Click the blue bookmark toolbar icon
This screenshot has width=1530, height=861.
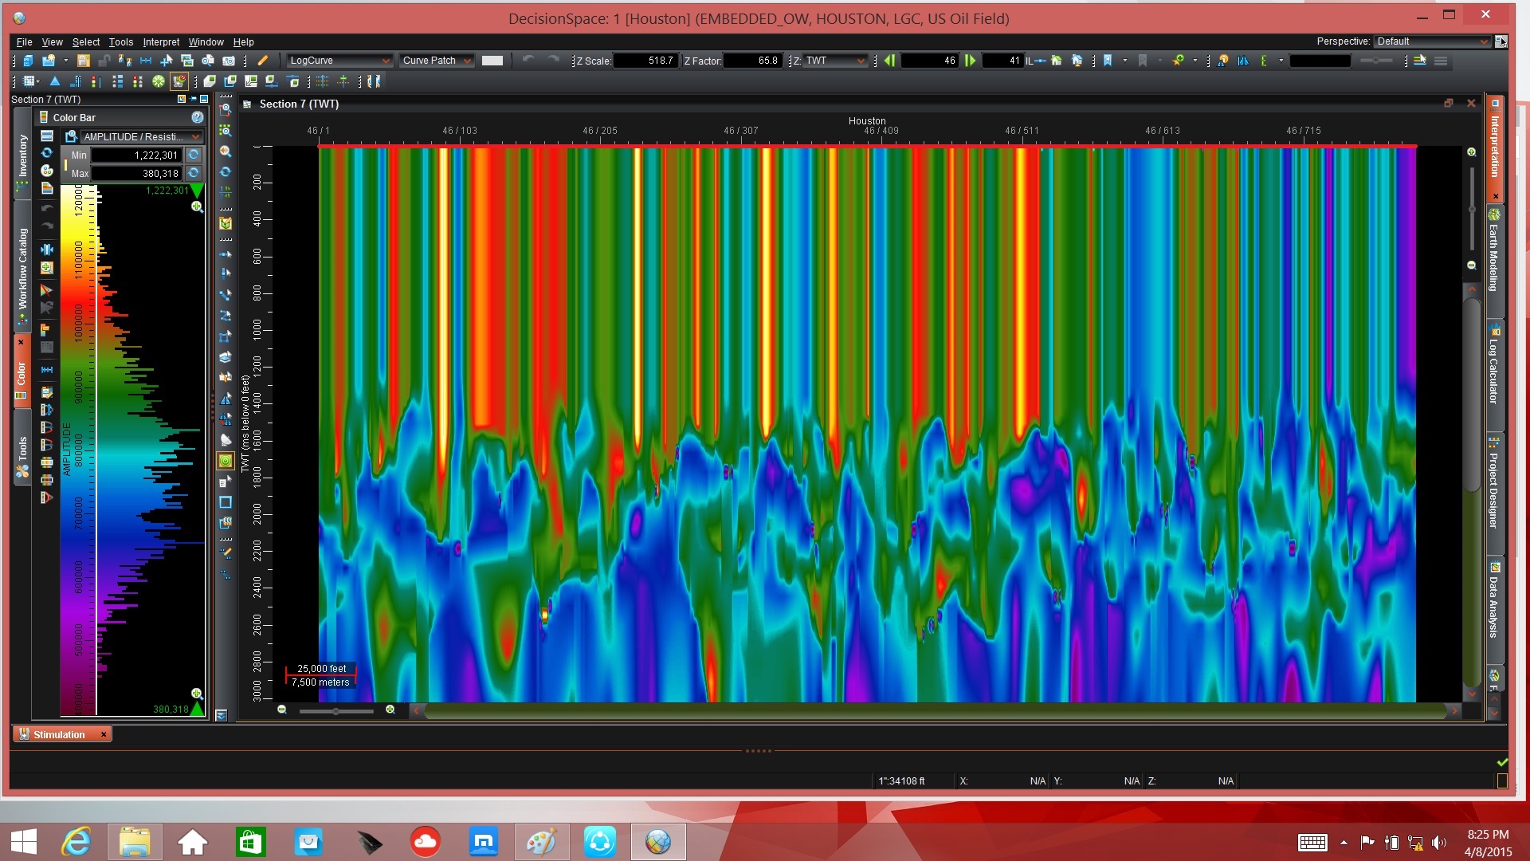(1107, 61)
